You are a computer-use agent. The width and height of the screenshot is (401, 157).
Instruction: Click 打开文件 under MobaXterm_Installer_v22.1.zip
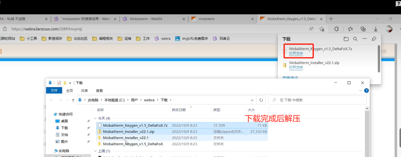coord(296,68)
